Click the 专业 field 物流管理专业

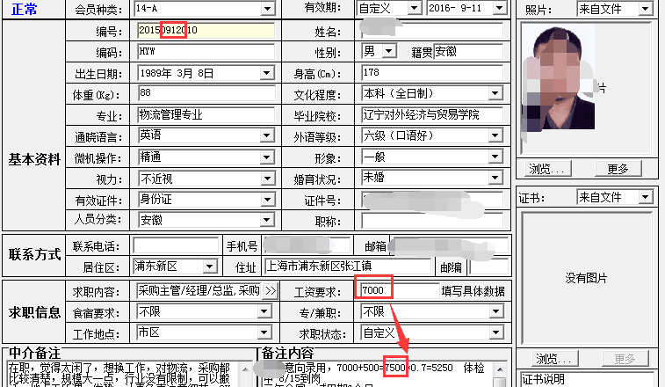click(206, 114)
